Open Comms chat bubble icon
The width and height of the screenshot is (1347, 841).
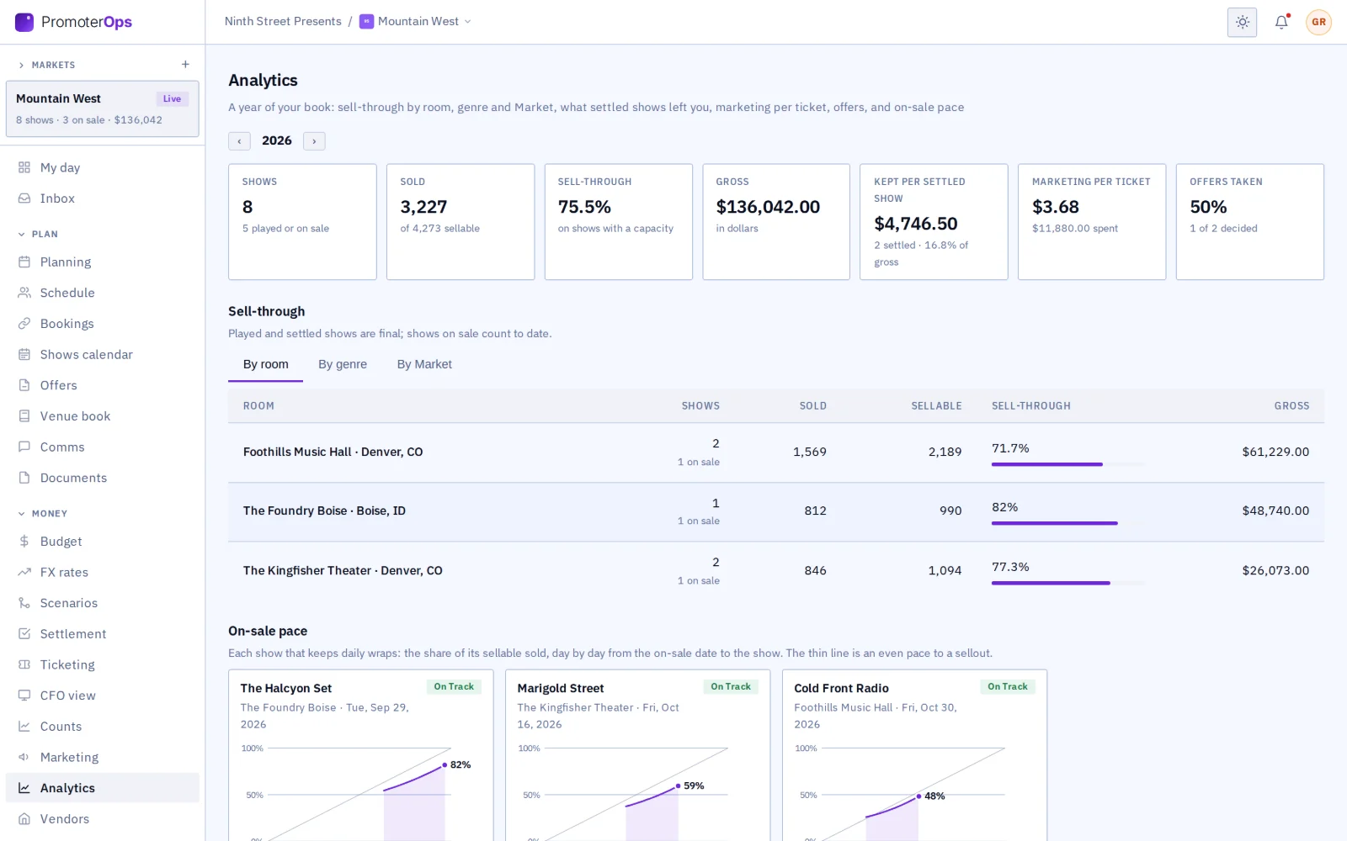pos(24,447)
